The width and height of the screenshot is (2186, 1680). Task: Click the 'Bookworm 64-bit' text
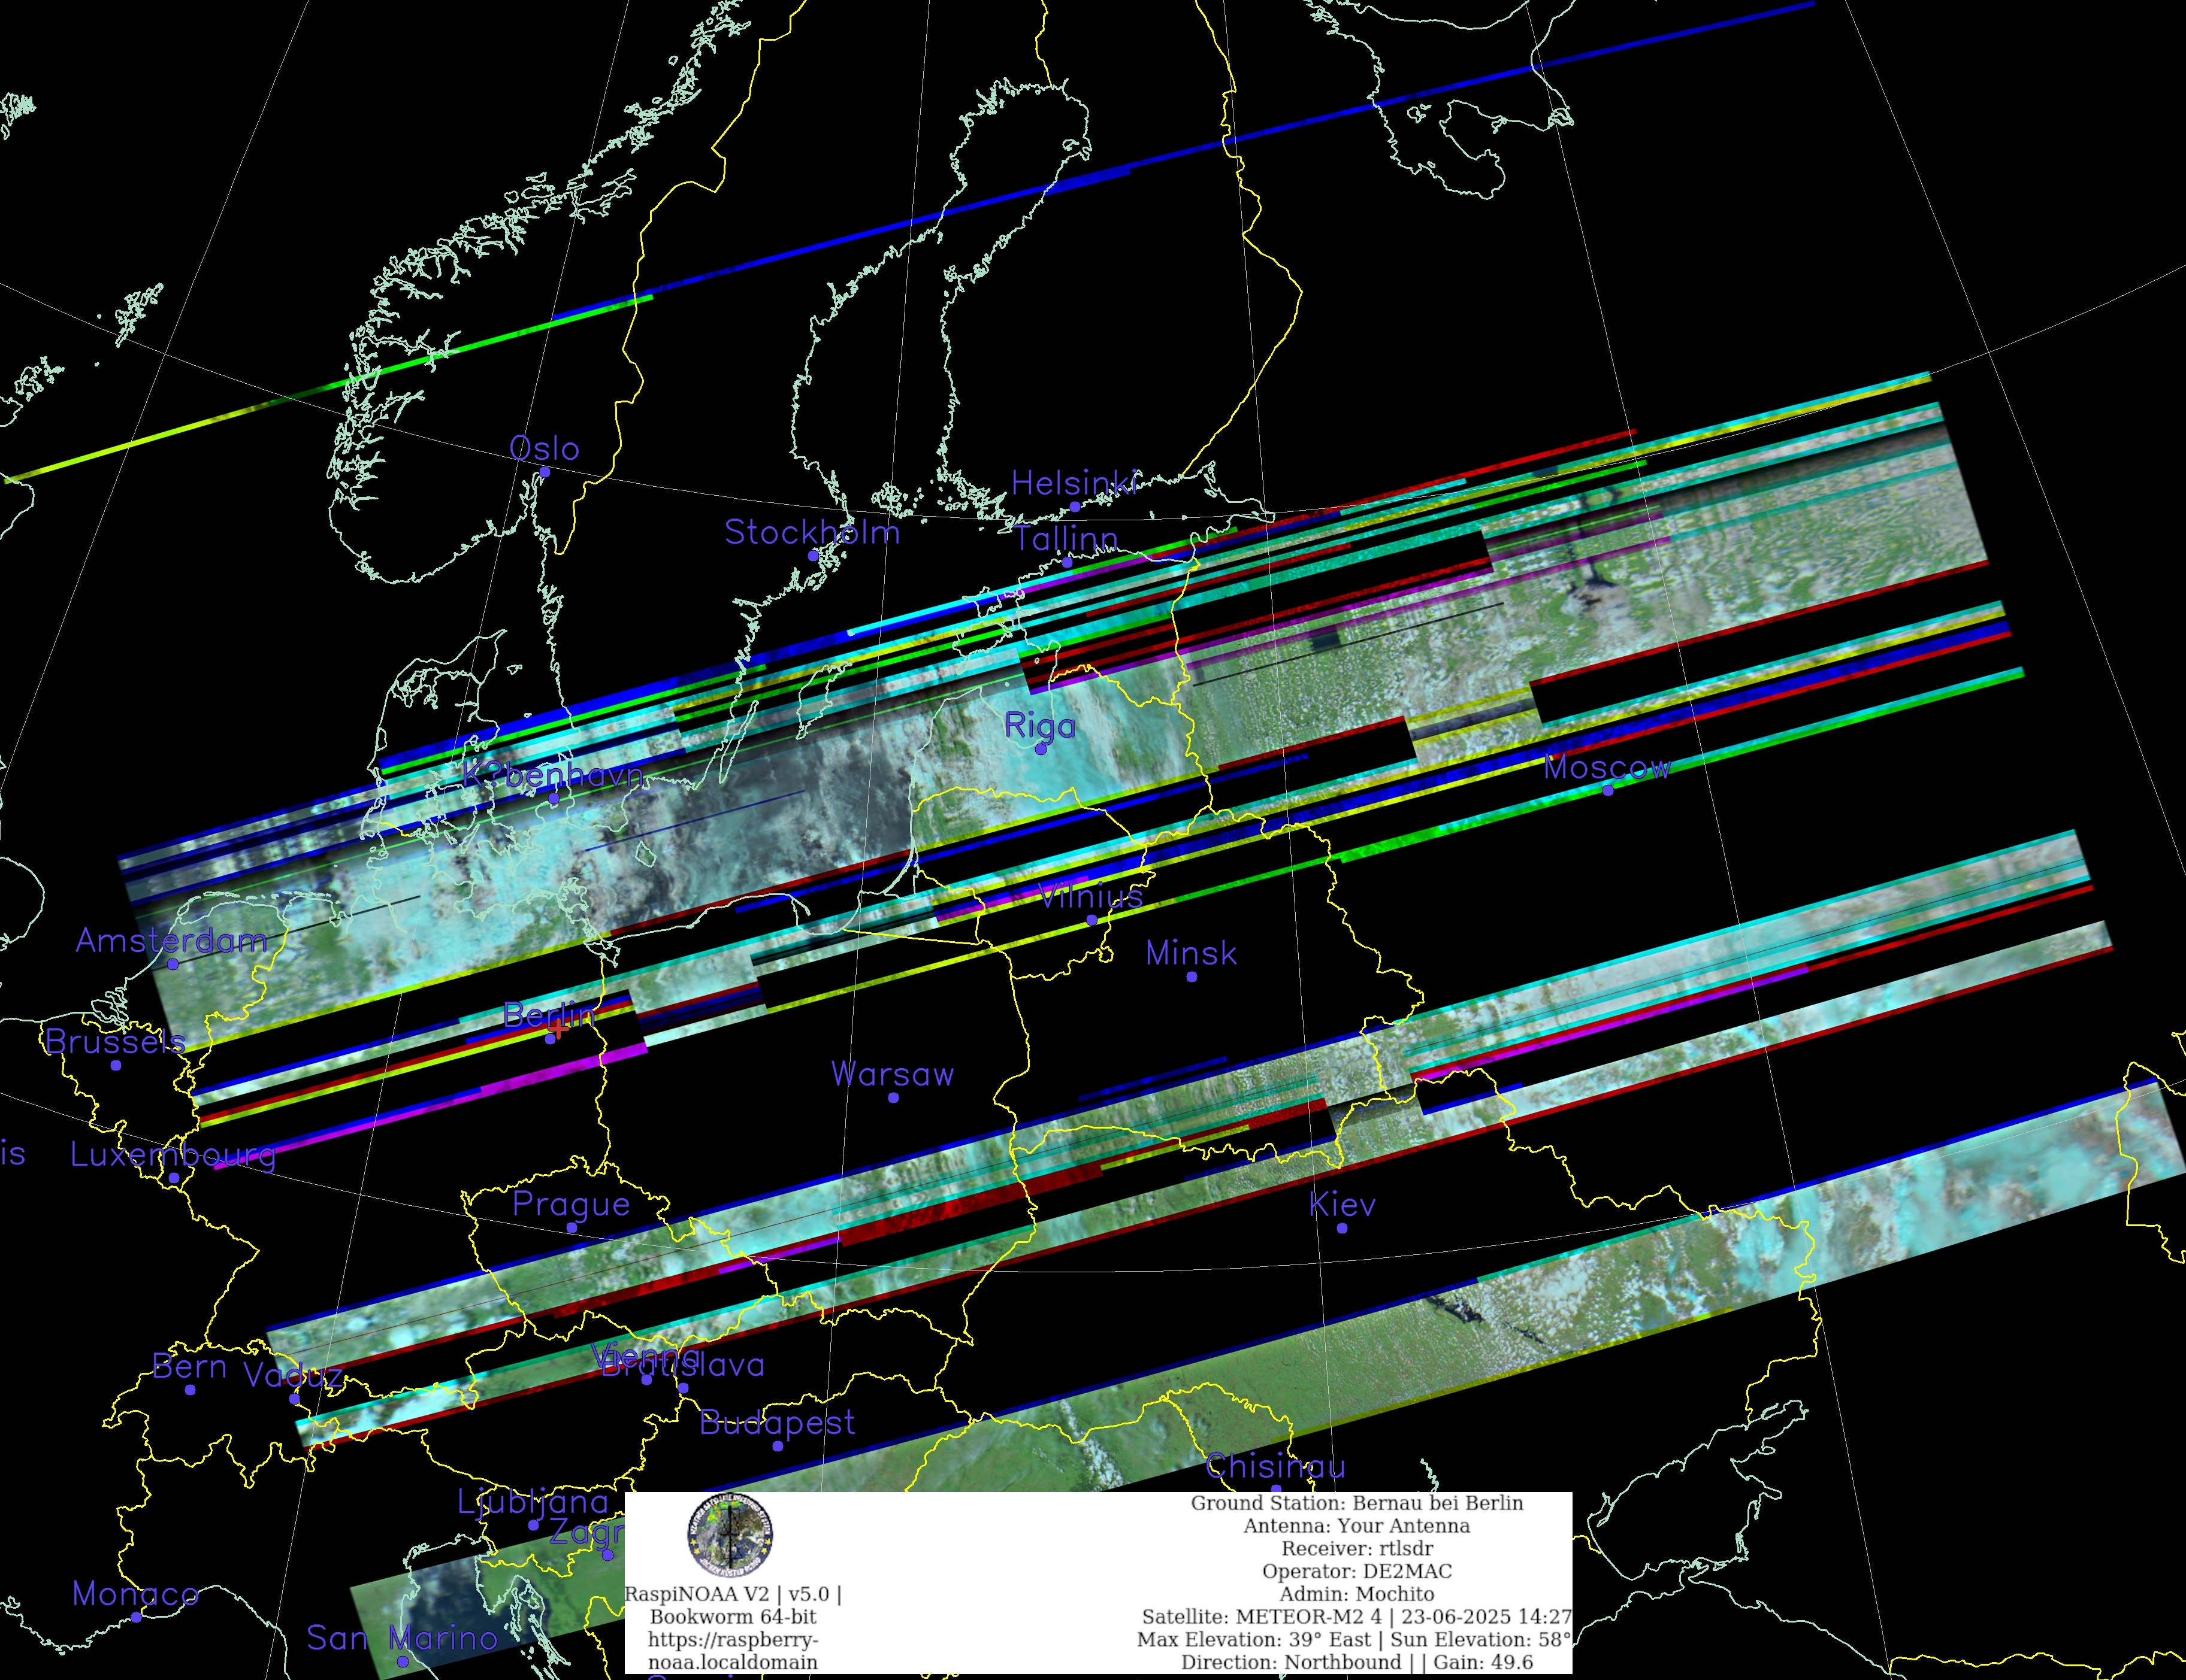point(732,1617)
